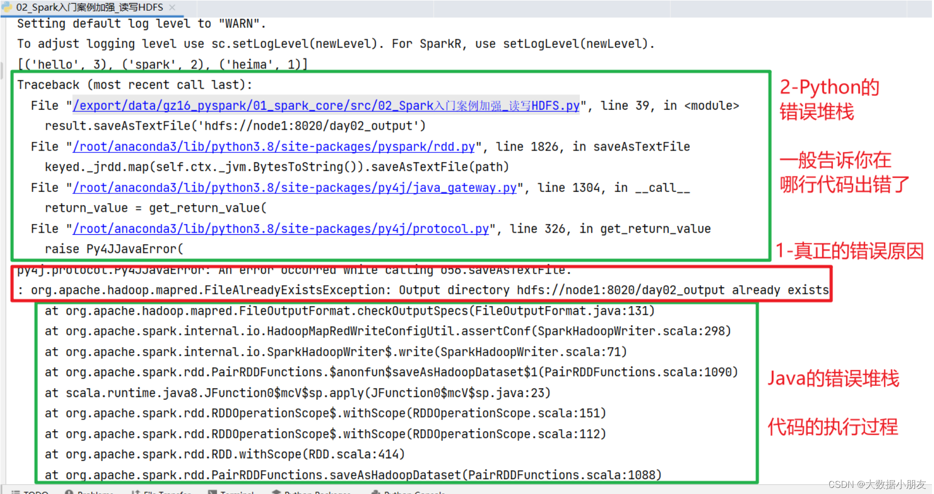Open the py4j/java_gateway.py file link
Image resolution: width=934 pixels, height=494 pixels.
click(295, 188)
